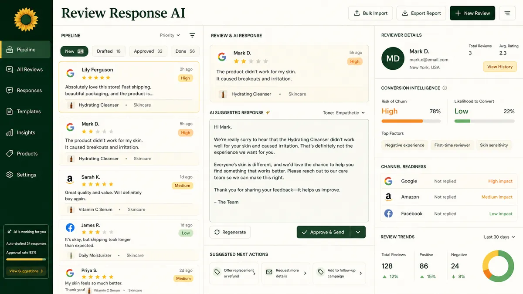Expand Approve & Send options arrow

tap(358, 232)
